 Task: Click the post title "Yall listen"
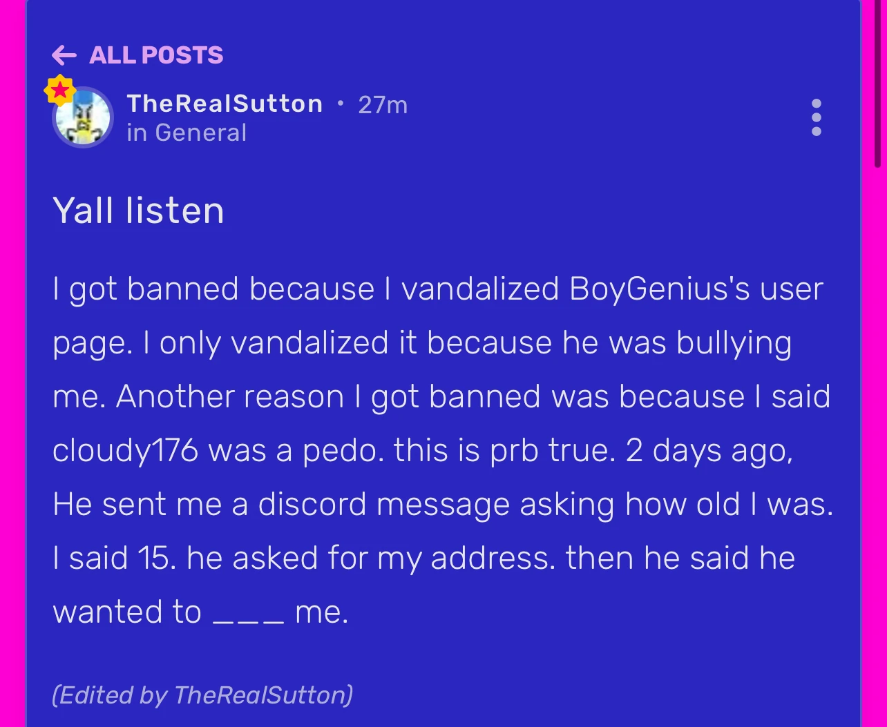pos(138,211)
